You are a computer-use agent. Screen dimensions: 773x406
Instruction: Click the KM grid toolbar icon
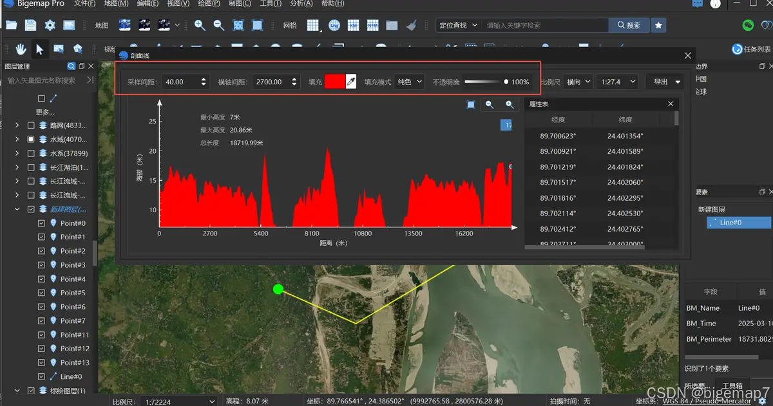pos(353,25)
